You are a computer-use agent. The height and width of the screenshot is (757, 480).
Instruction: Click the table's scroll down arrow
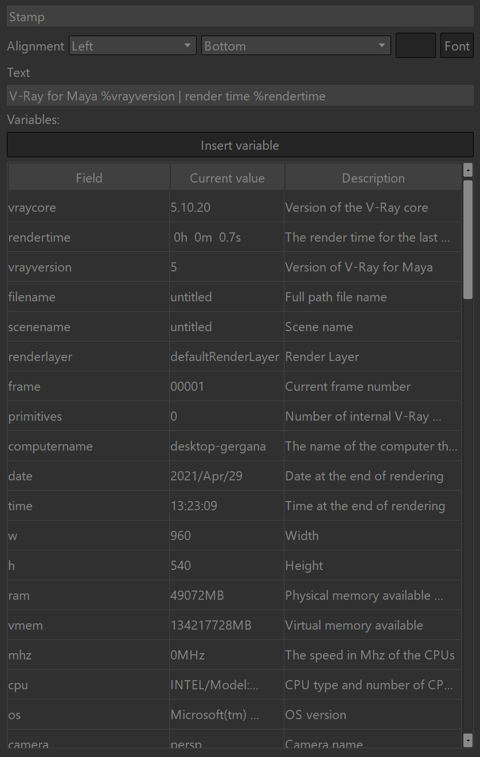pos(467,740)
